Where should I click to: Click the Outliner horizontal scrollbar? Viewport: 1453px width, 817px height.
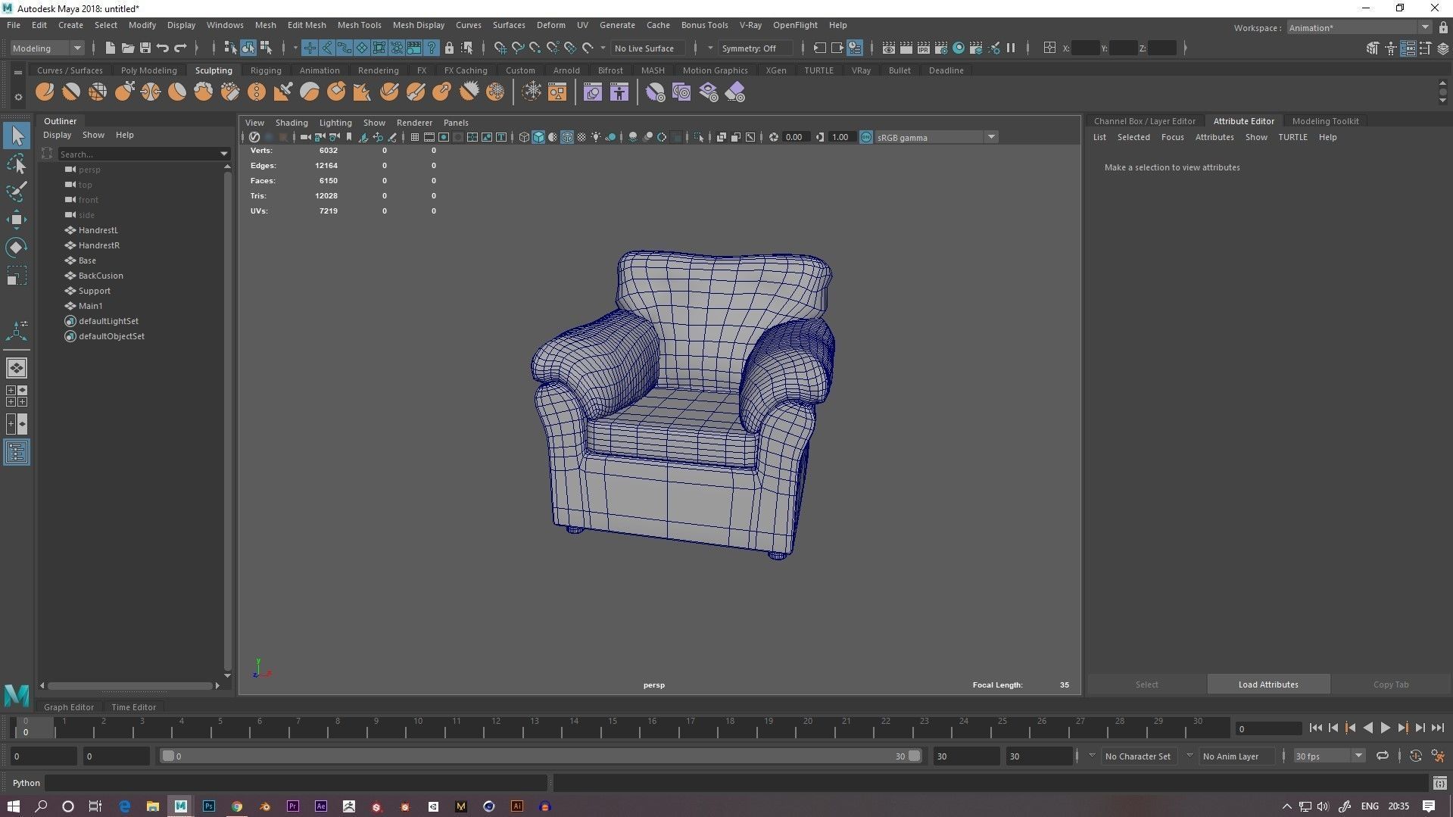[130, 686]
